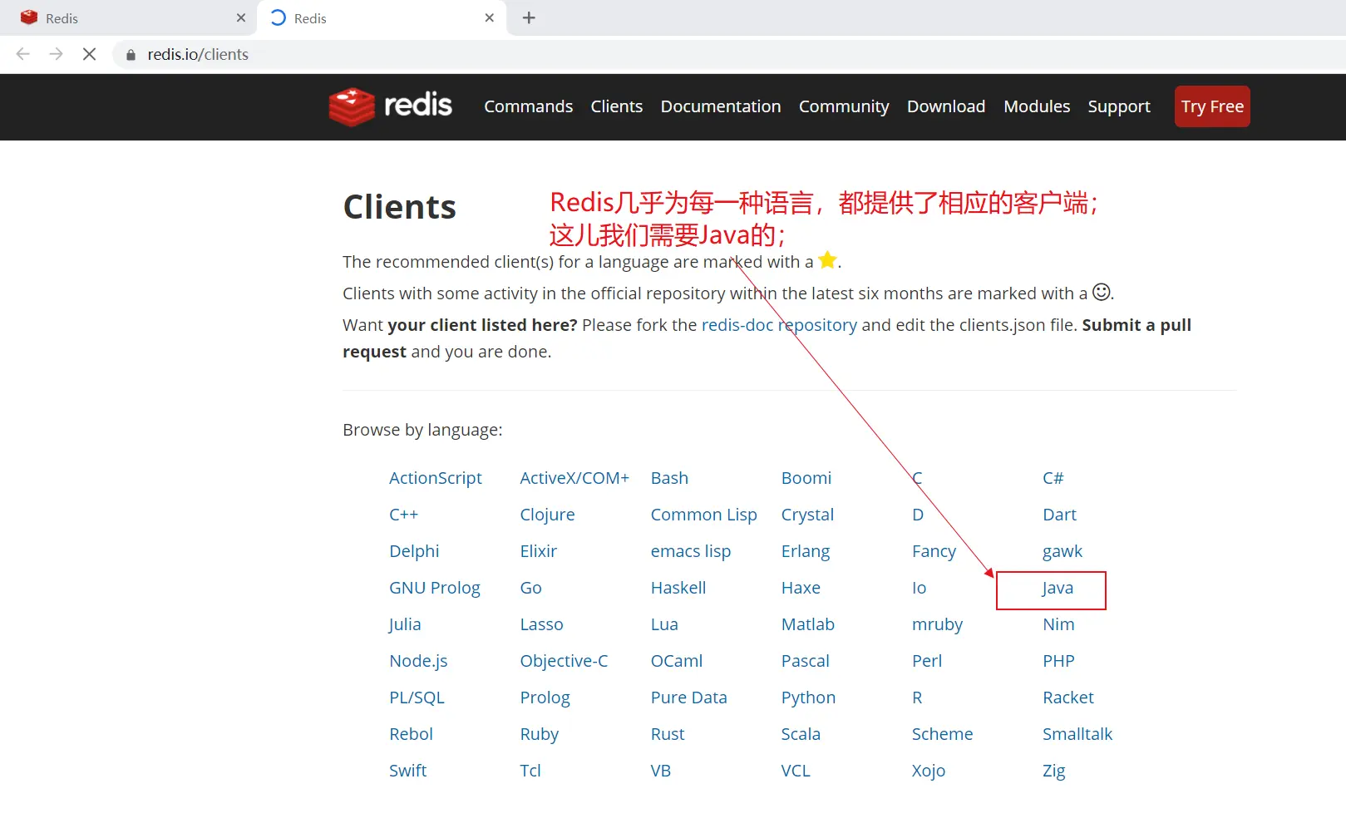Browse Clojure clients
Viewport: 1346px width, 838px height.
[547, 515]
